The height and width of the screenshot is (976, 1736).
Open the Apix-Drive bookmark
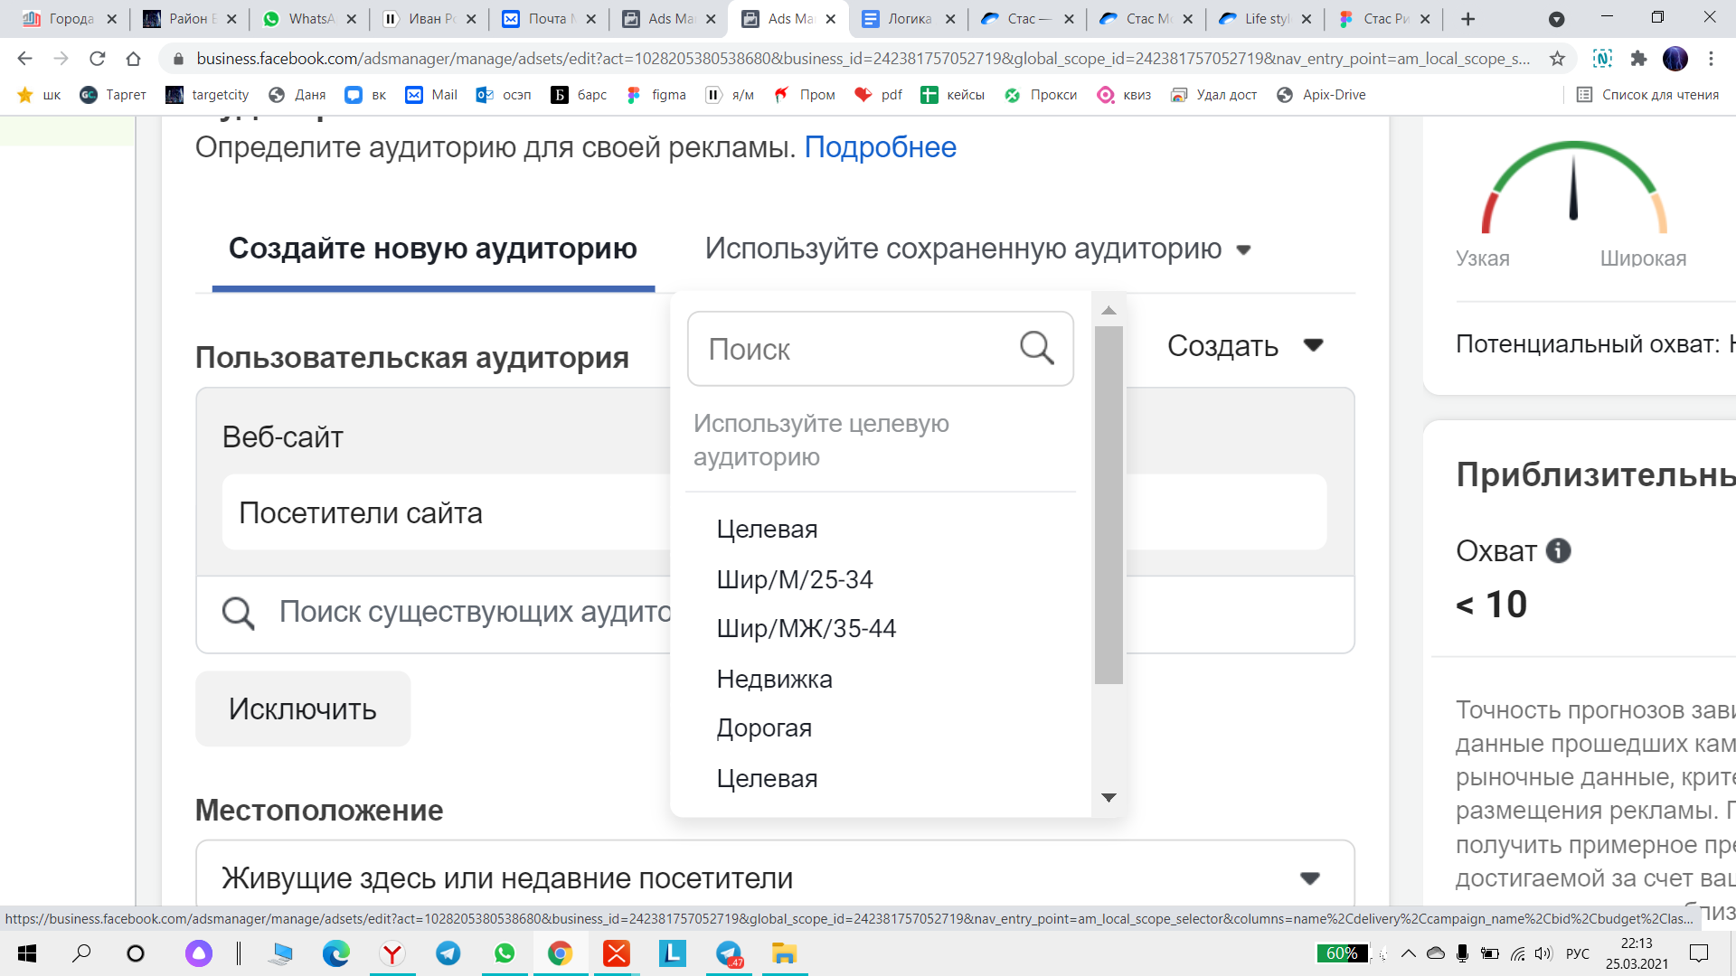(1321, 95)
